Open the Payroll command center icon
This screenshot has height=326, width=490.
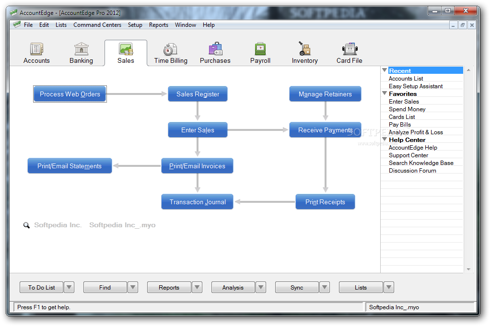coord(260,49)
